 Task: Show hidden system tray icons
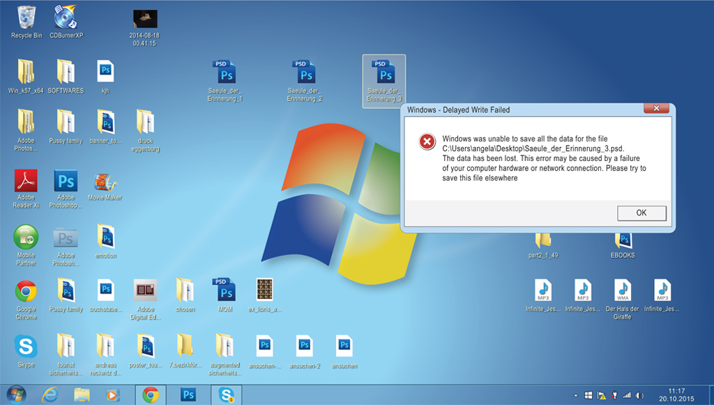tap(575, 395)
